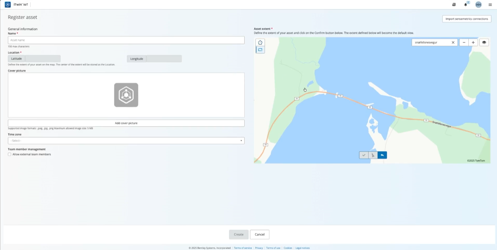497x250 pixels.
Task: Click the Add cover picture button
Action: click(x=126, y=123)
